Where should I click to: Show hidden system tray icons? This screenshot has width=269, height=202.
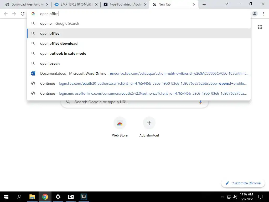coord(222,197)
